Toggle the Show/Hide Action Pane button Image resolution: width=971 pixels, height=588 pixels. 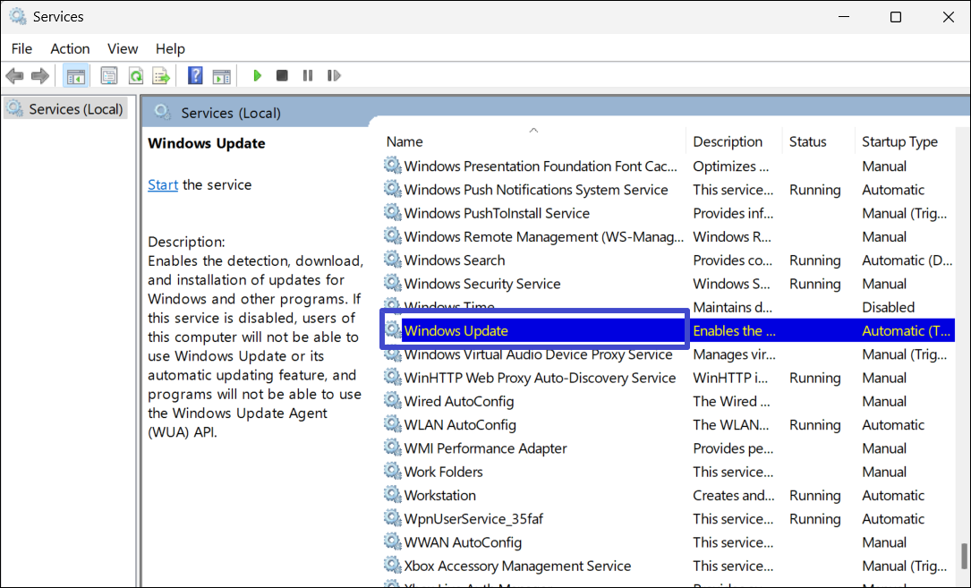pos(221,76)
